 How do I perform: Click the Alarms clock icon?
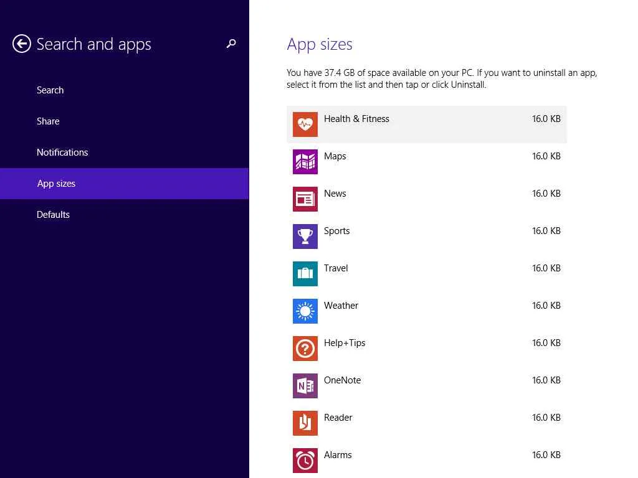[305, 461]
